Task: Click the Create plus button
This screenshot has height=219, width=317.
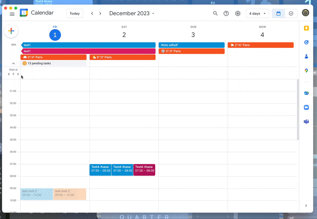Action: tap(11, 31)
